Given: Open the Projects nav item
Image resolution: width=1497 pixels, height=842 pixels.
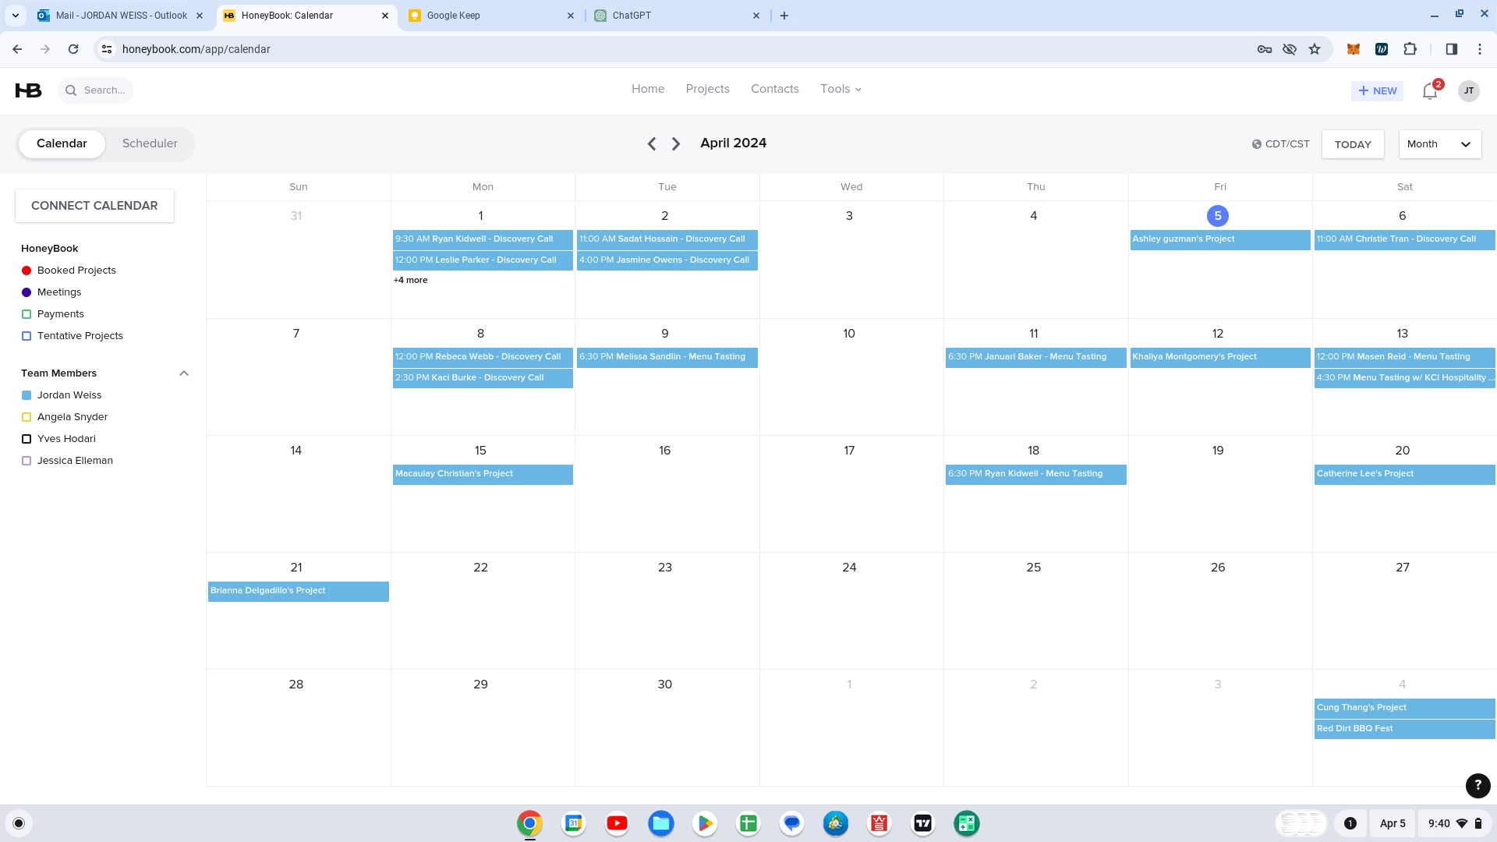Looking at the screenshot, I should coord(707,89).
